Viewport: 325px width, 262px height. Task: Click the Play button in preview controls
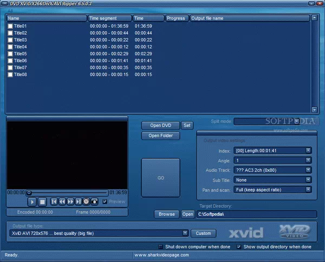(32, 201)
